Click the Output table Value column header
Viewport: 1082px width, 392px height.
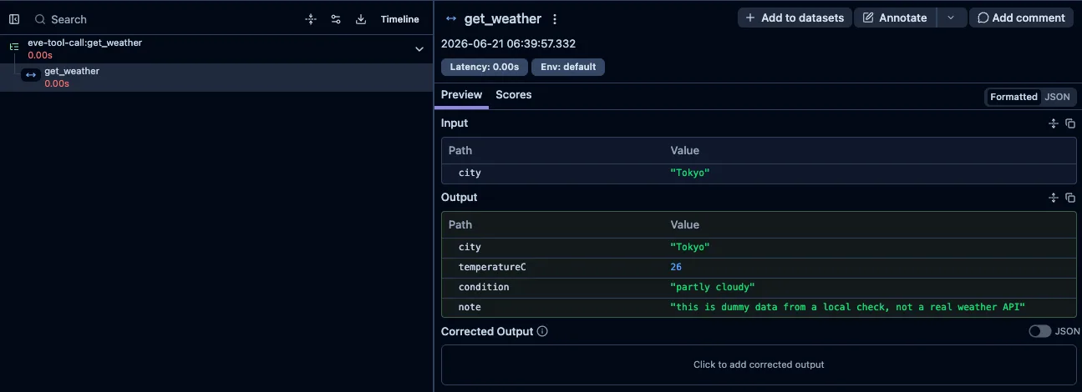tap(685, 224)
